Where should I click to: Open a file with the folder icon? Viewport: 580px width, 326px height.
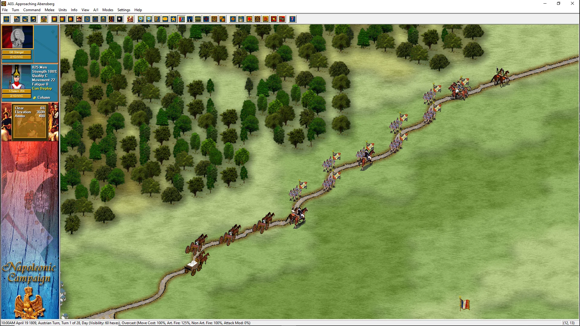pos(25,19)
